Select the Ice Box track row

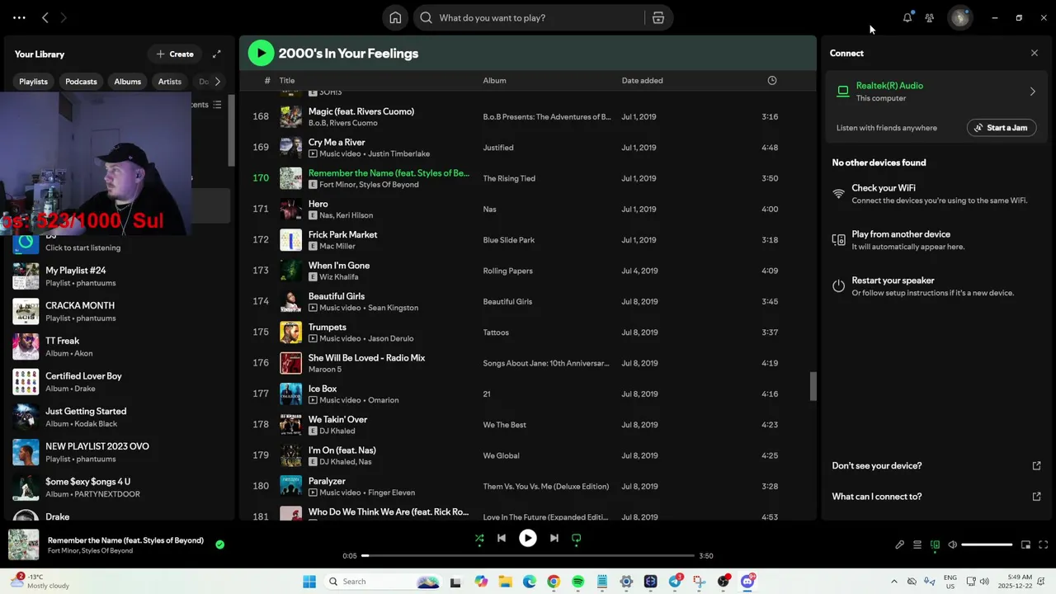tap(526, 394)
